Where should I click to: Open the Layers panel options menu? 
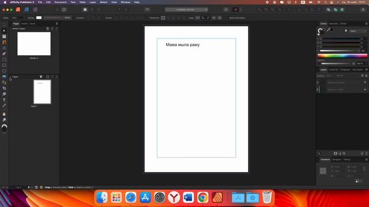click(366, 70)
